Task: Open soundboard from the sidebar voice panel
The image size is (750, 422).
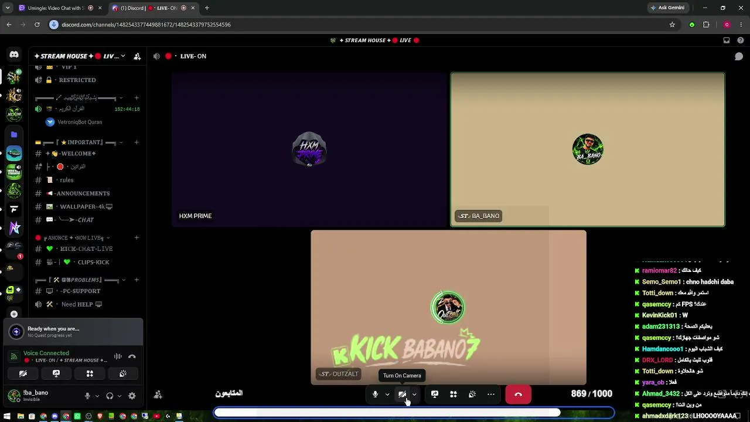Action: pyautogui.click(x=123, y=373)
